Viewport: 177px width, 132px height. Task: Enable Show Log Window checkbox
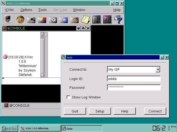coord(68,97)
